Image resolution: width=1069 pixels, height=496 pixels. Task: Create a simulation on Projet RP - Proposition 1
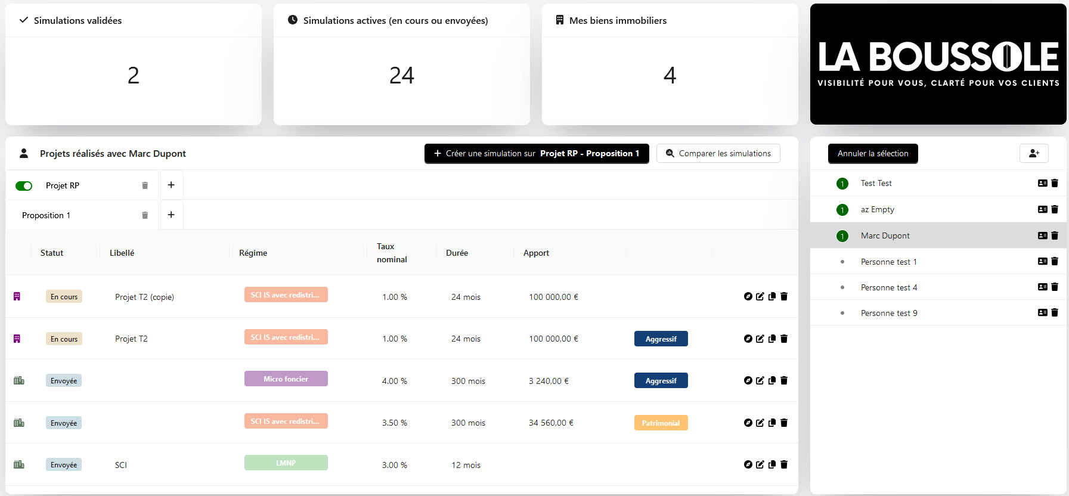tap(537, 153)
